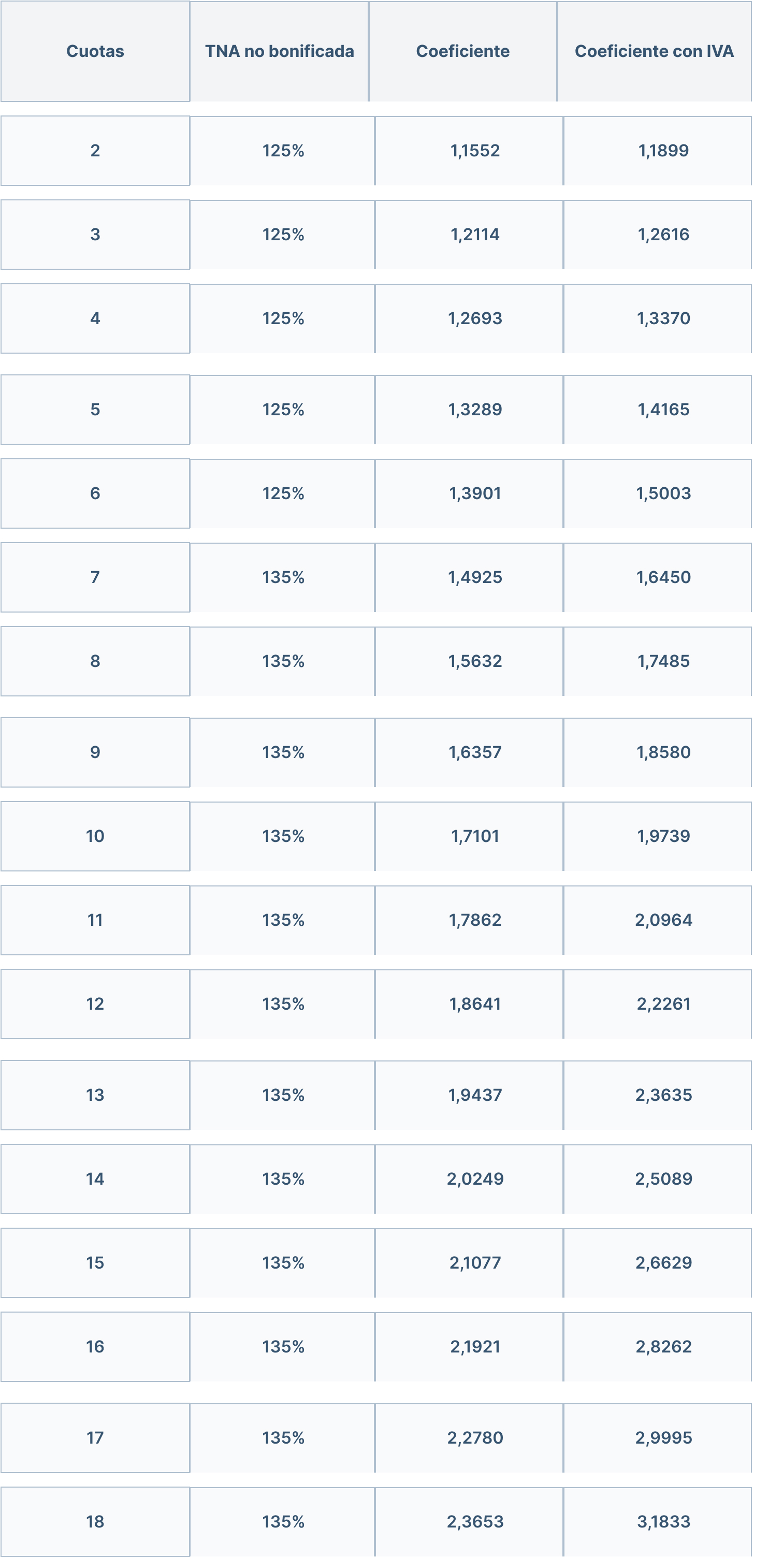Click the Coeficiente con IVA header
Screen dimensions: 783x1557
pos(654,51)
